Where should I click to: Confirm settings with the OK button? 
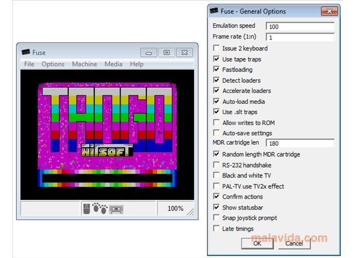(x=257, y=244)
